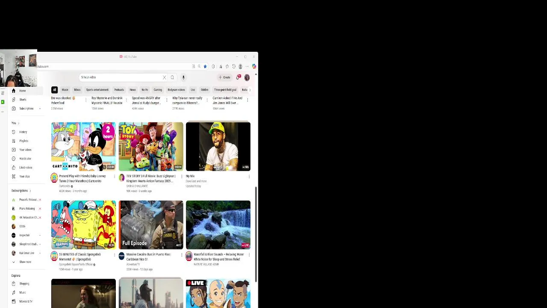Play waterfall live stream thumbnail

pos(218,225)
